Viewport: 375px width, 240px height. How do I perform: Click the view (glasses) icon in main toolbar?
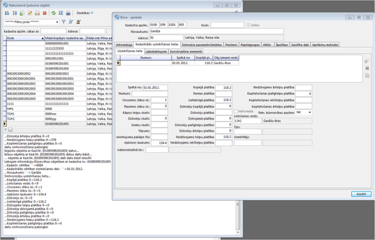point(37,13)
